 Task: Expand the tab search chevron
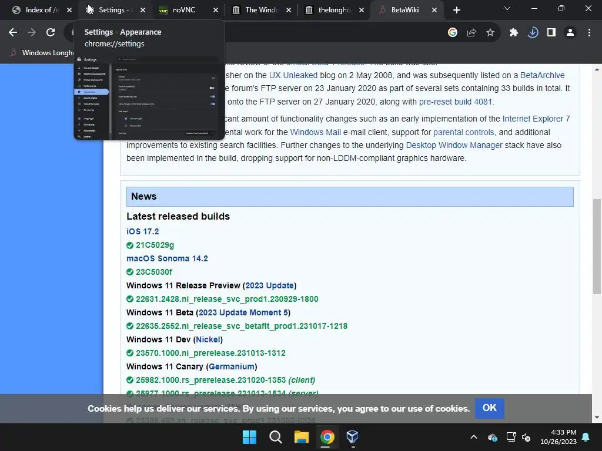click(x=507, y=8)
